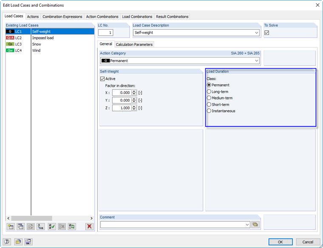323x248 pixels.
Task: Open the Action Category dropdown
Action: [x=256, y=61]
